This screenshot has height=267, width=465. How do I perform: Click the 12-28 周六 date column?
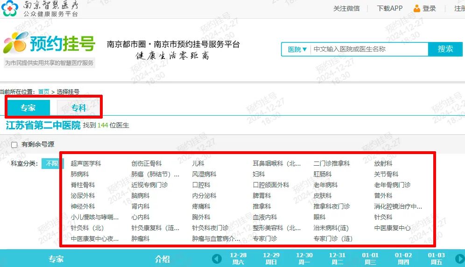pos(238,259)
